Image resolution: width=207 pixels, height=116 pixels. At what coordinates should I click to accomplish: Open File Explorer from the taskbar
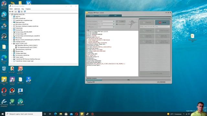pos(61,114)
